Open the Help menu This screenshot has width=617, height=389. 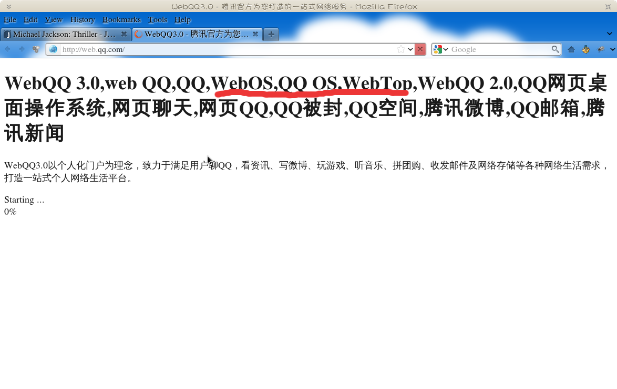coord(182,19)
